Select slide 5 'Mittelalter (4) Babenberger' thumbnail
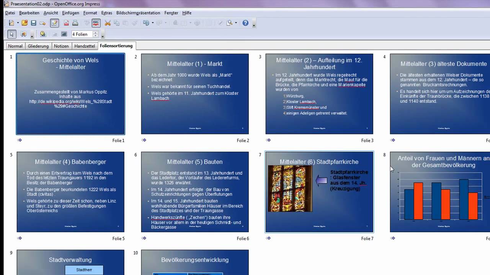 (70, 192)
